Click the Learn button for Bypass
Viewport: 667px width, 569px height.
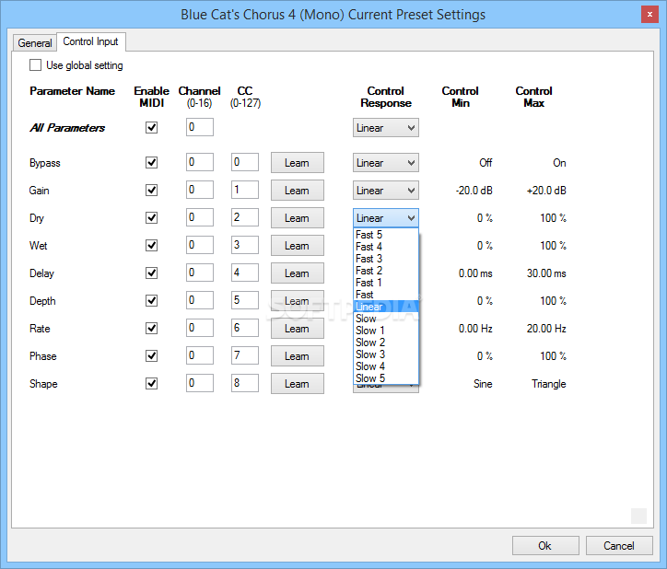(x=298, y=162)
